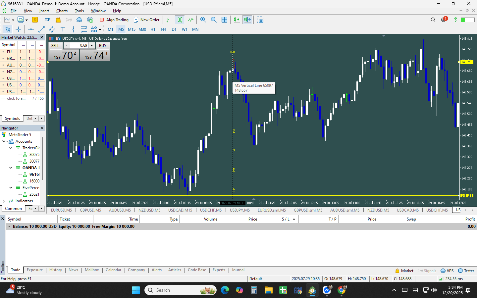Open the Charts menu

click(62, 11)
